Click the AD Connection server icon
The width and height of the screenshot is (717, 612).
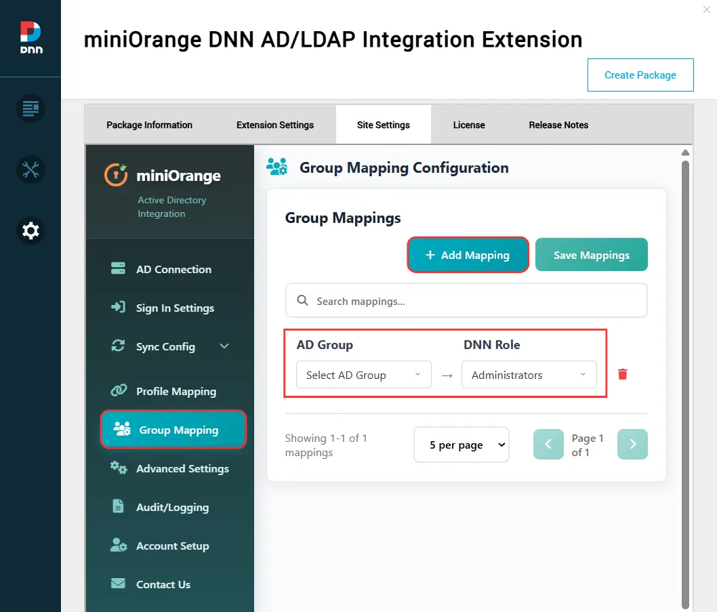tap(118, 268)
